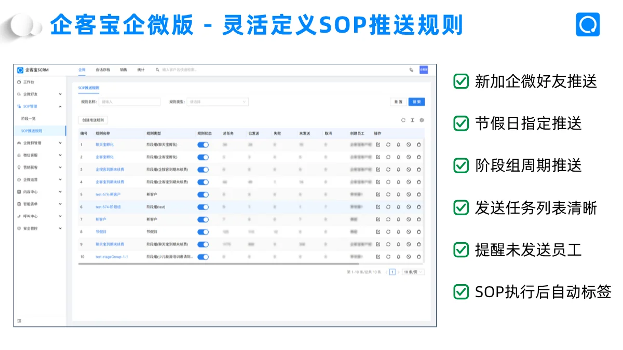623x350 pixels.
Task: Edit the test-stageGroup-1-1 rule
Action: 378,257
